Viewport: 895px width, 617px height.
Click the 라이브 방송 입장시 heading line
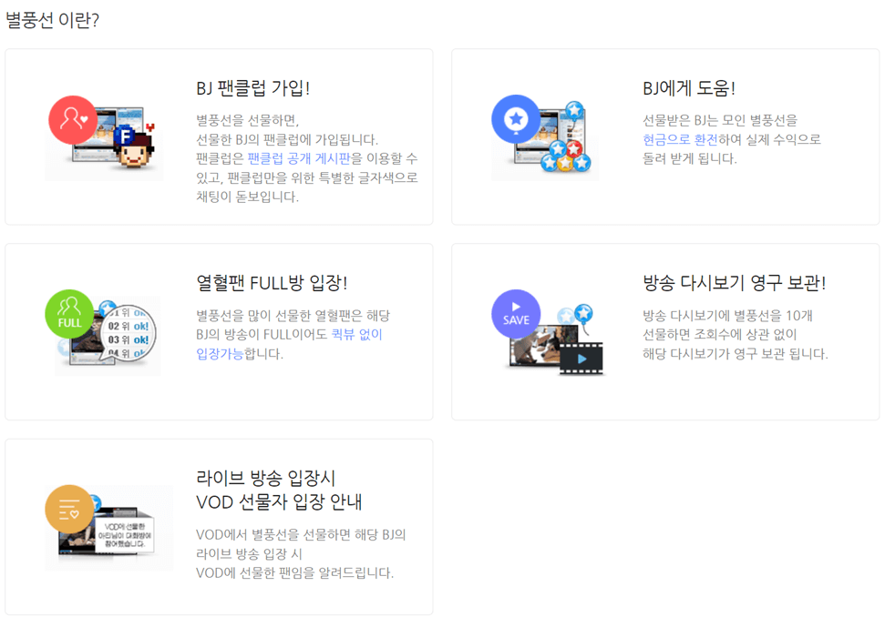(x=266, y=478)
